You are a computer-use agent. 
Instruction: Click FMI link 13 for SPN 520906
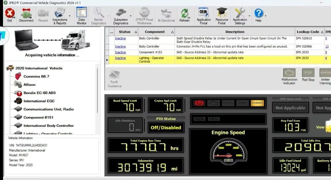(327, 47)
